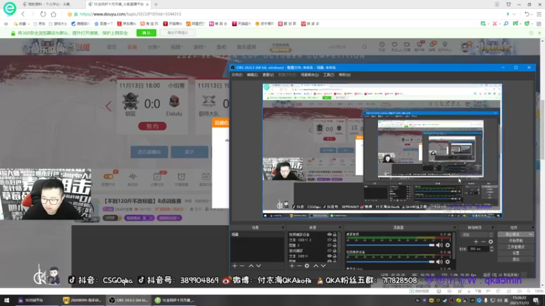545x306 pixels.
Task: Undock the 场景 panel via its corner icon
Action: click(283, 228)
